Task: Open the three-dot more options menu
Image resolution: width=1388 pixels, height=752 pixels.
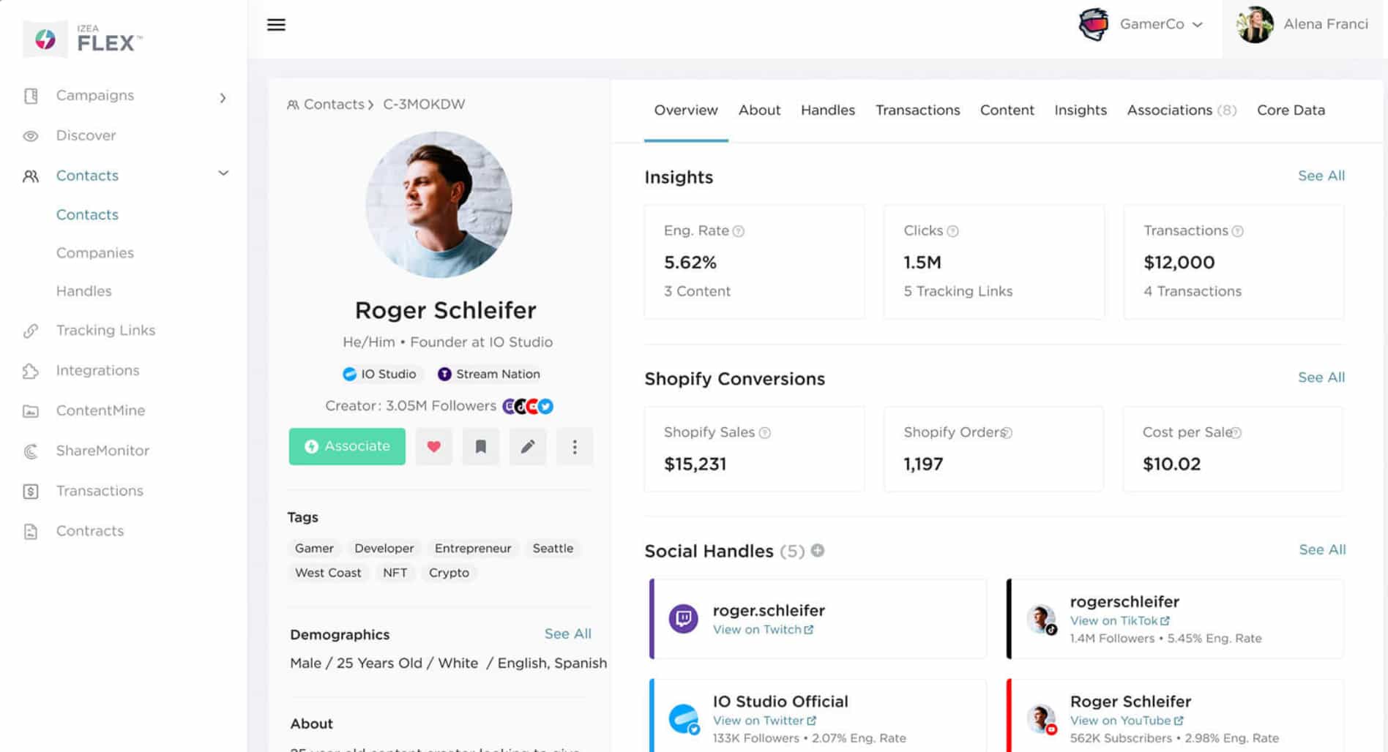Action: [x=575, y=446]
